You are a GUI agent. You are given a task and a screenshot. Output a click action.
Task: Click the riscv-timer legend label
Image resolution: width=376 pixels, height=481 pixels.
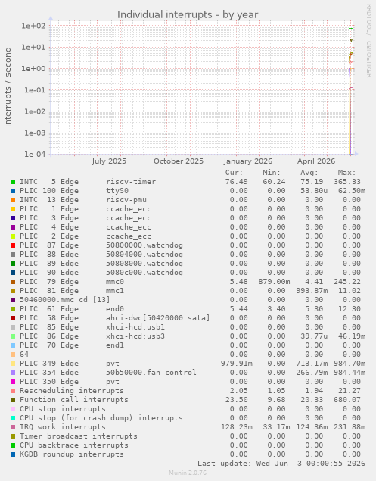(131, 182)
